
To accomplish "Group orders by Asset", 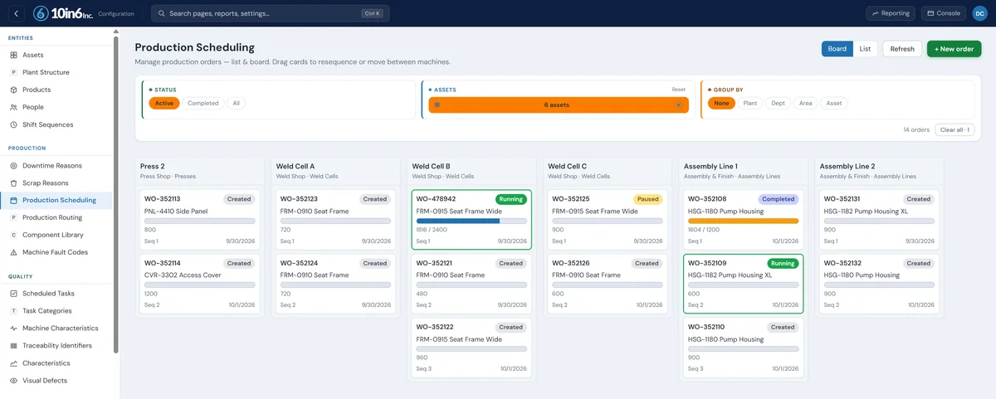I will 834,104.
